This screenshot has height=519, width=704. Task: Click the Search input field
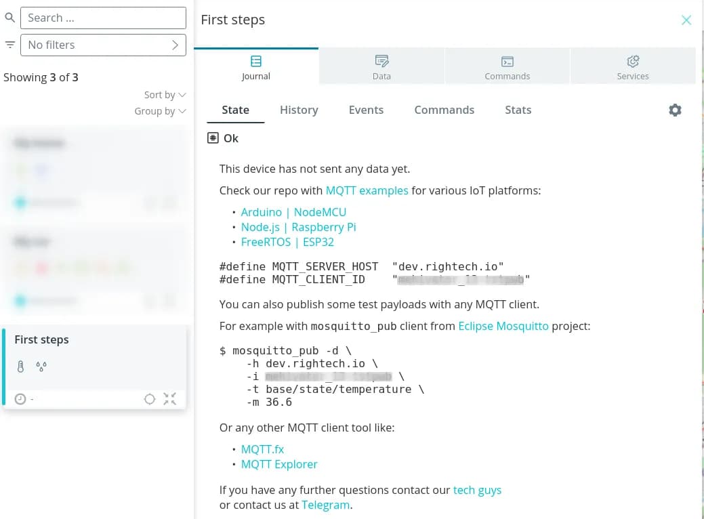pyautogui.click(x=103, y=18)
